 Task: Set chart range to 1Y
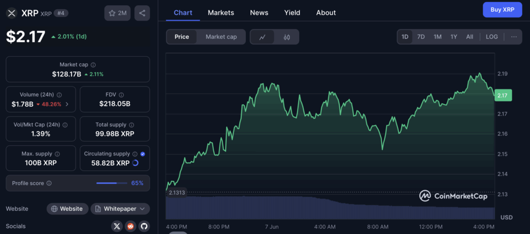[453, 37]
